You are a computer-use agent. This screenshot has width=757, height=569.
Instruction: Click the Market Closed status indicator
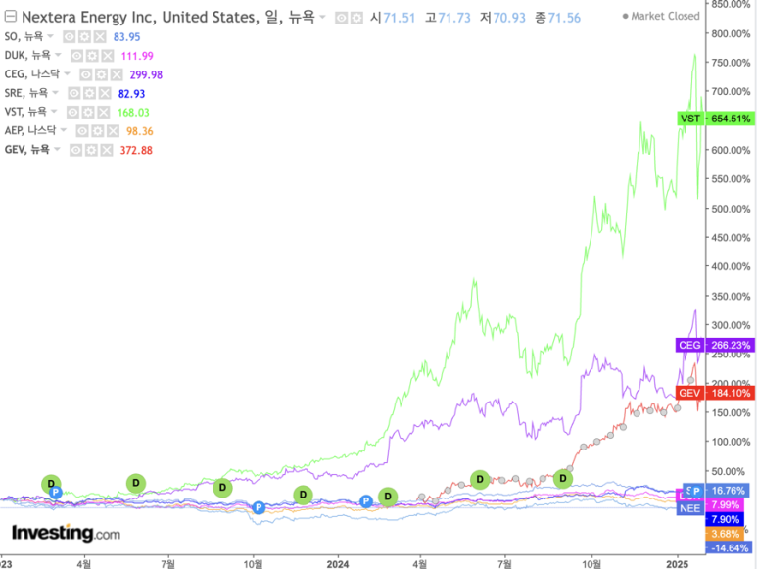661,16
